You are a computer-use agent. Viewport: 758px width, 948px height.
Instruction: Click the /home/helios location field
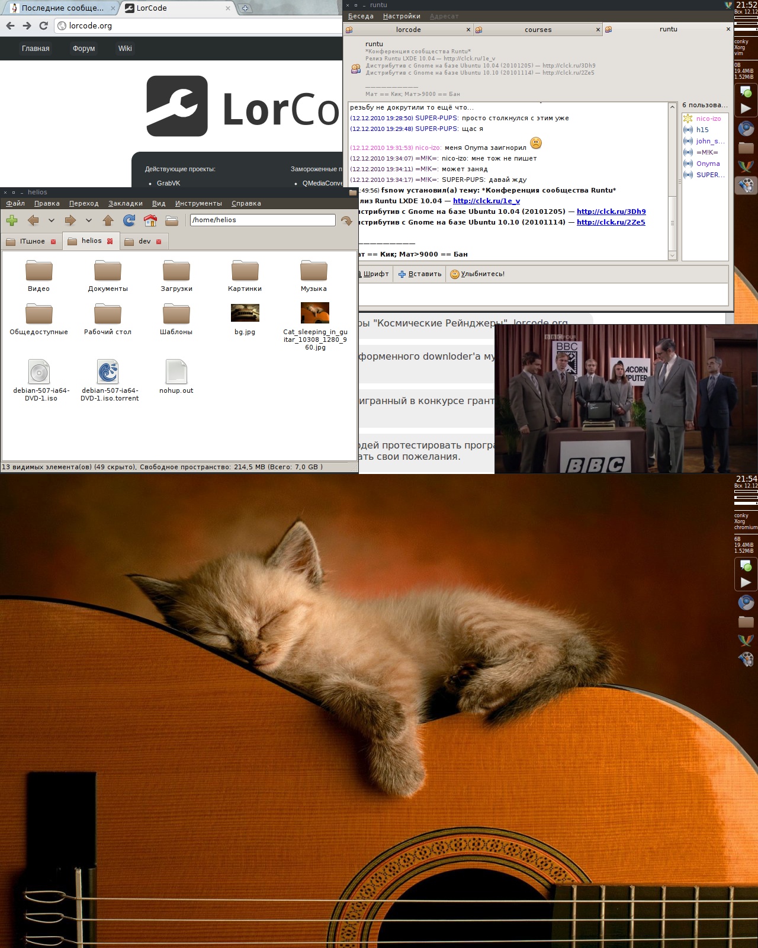click(263, 220)
